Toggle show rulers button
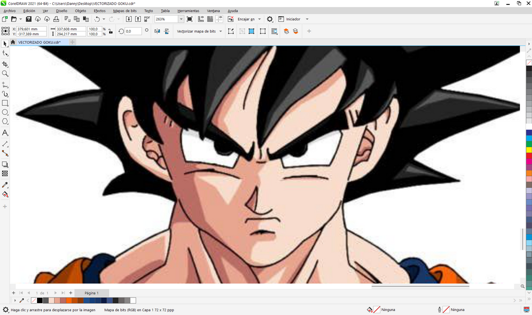The image size is (532, 315). pos(201,20)
